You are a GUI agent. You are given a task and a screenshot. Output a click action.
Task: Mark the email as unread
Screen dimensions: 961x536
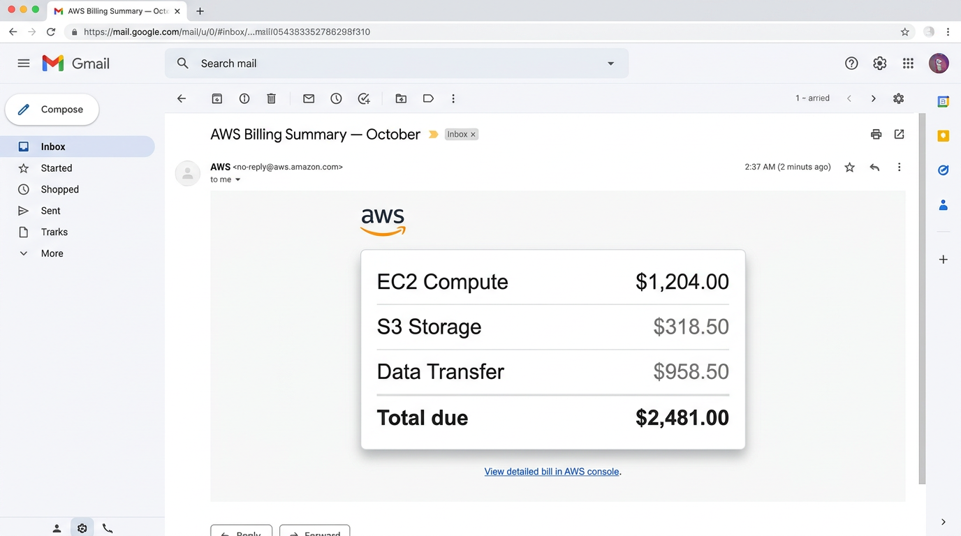(x=309, y=98)
